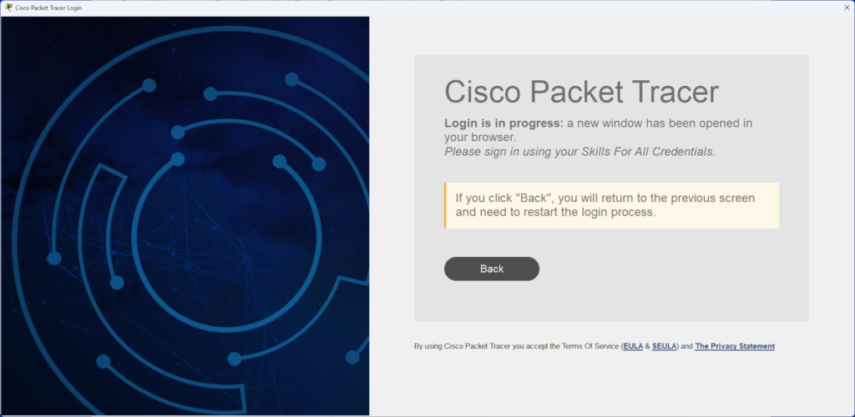855x417 pixels.
Task: Click the empty title bar area
Action: pyautogui.click(x=417, y=8)
